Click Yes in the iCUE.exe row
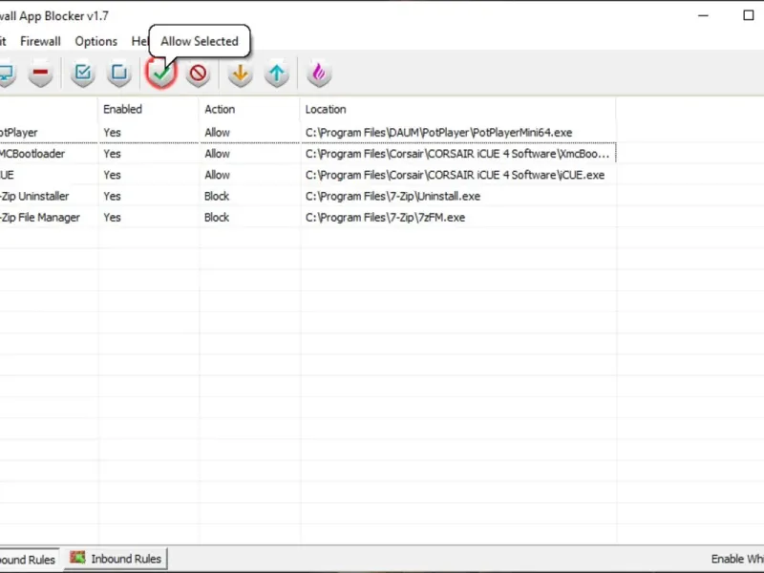 [112, 175]
